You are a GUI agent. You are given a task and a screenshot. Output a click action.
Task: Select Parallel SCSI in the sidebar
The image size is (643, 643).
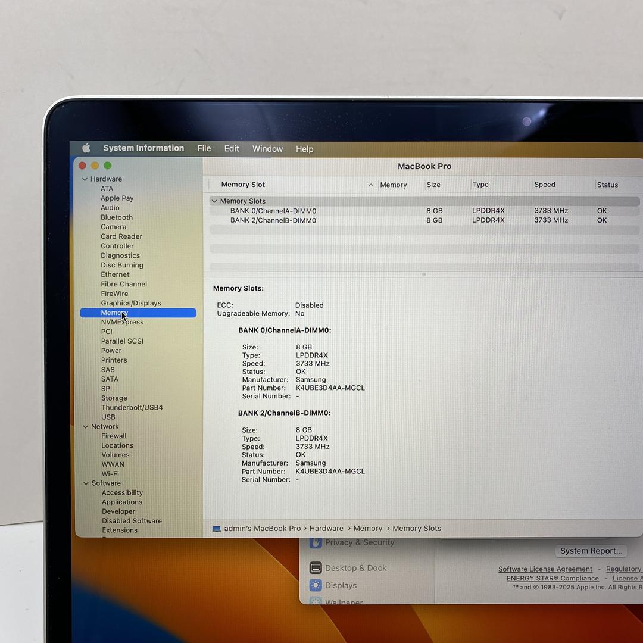coord(122,341)
